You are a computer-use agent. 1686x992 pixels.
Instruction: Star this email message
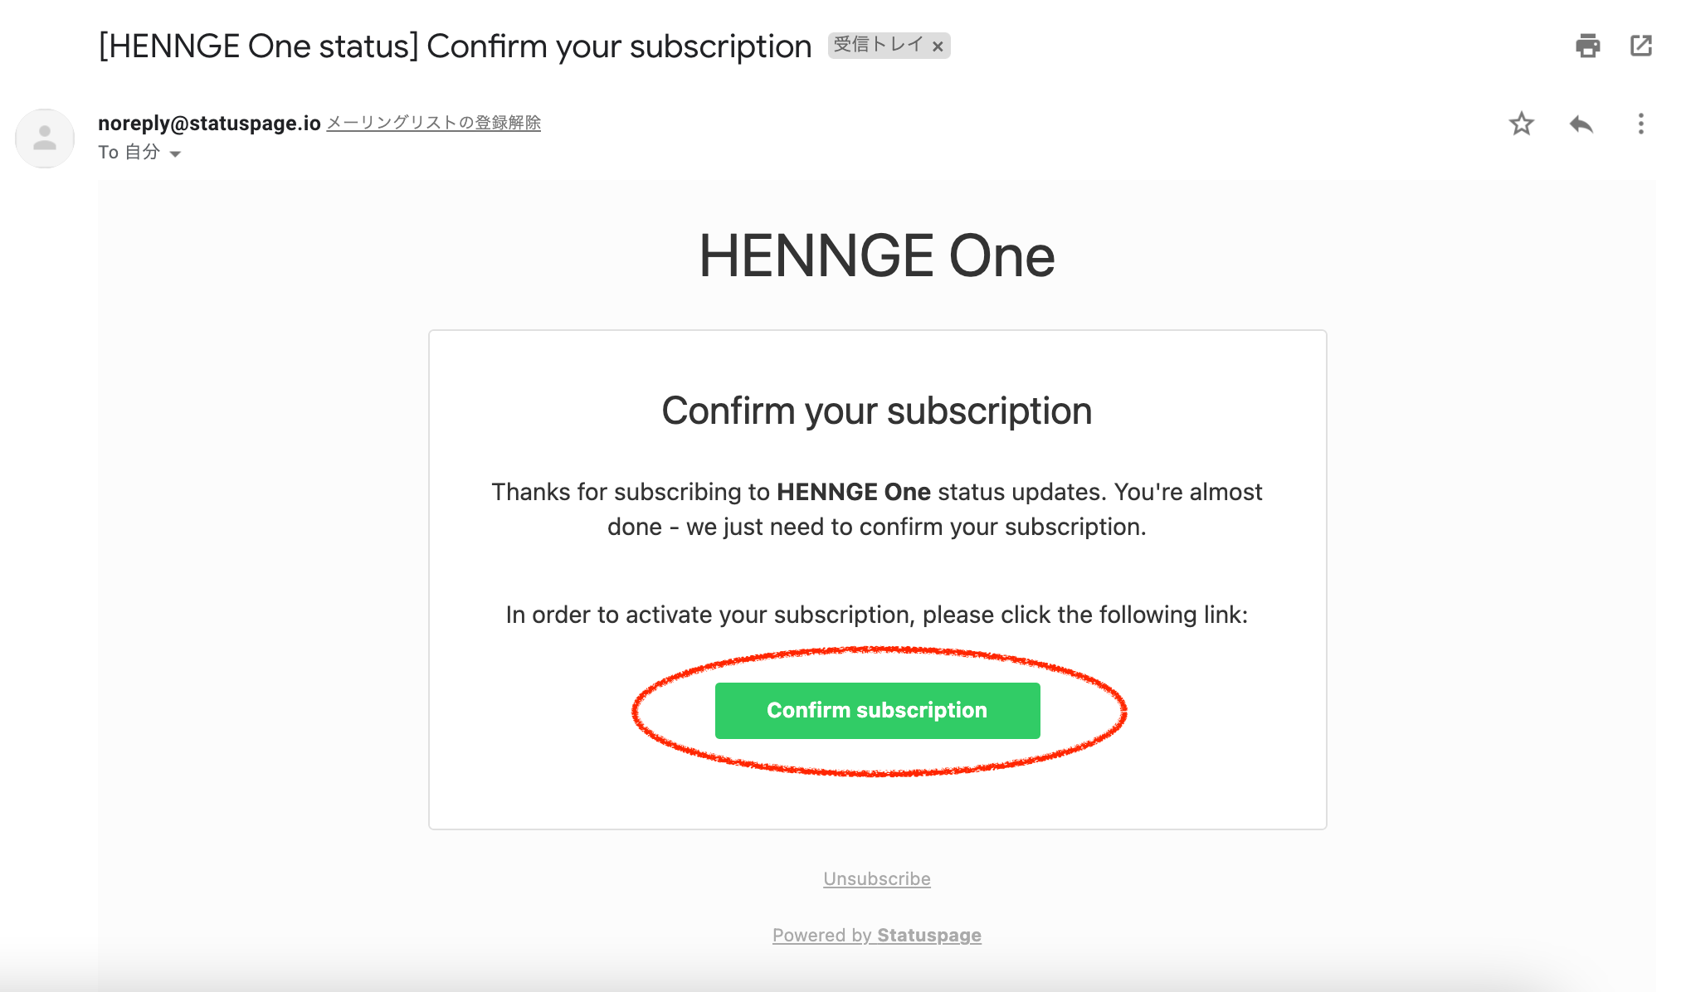click(x=1521, y=124)
